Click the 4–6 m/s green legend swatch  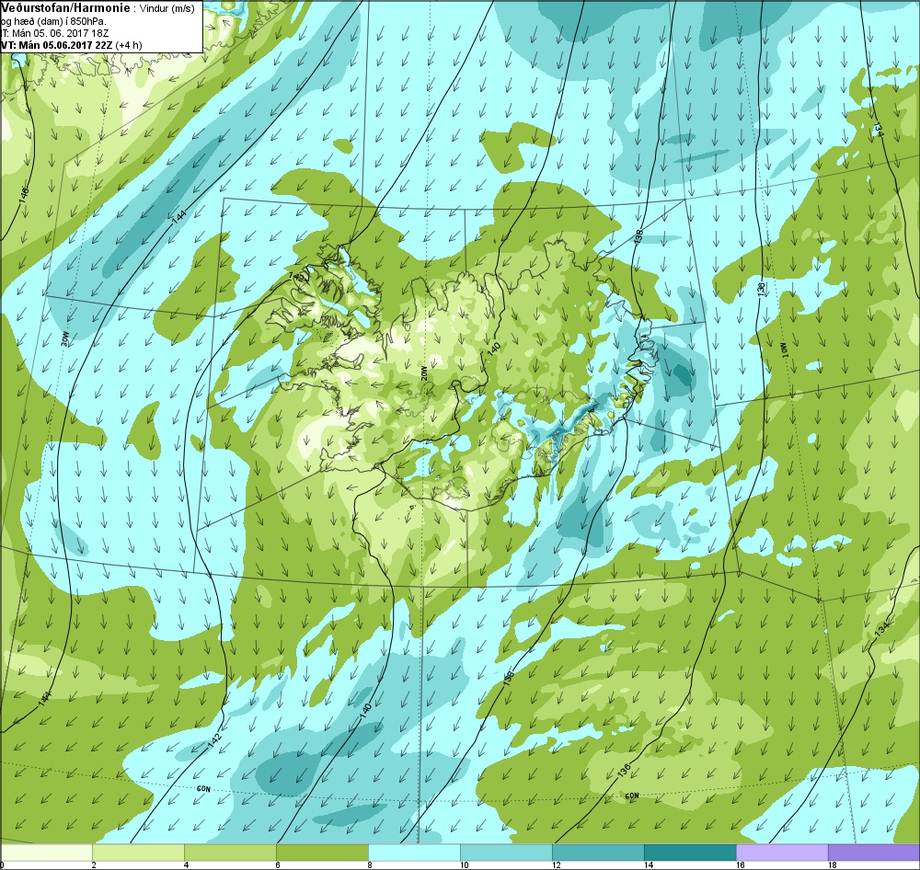230,852
